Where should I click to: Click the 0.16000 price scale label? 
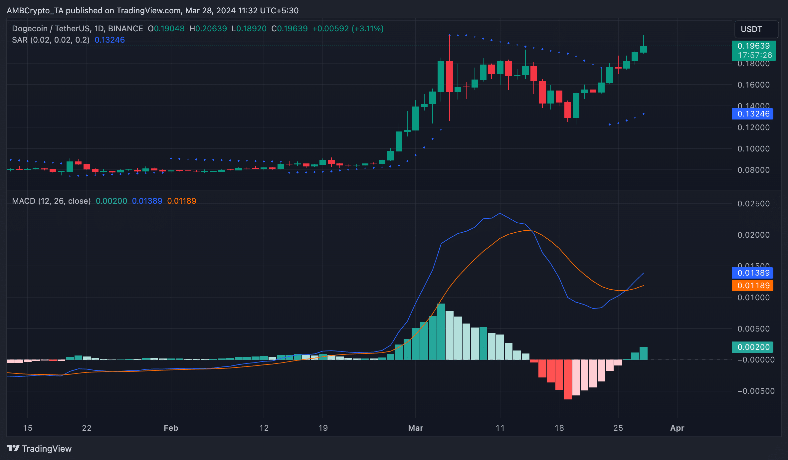(x=754, y=85)
